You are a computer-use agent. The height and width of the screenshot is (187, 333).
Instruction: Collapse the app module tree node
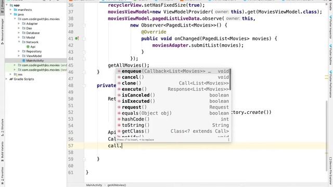point(7,5)
